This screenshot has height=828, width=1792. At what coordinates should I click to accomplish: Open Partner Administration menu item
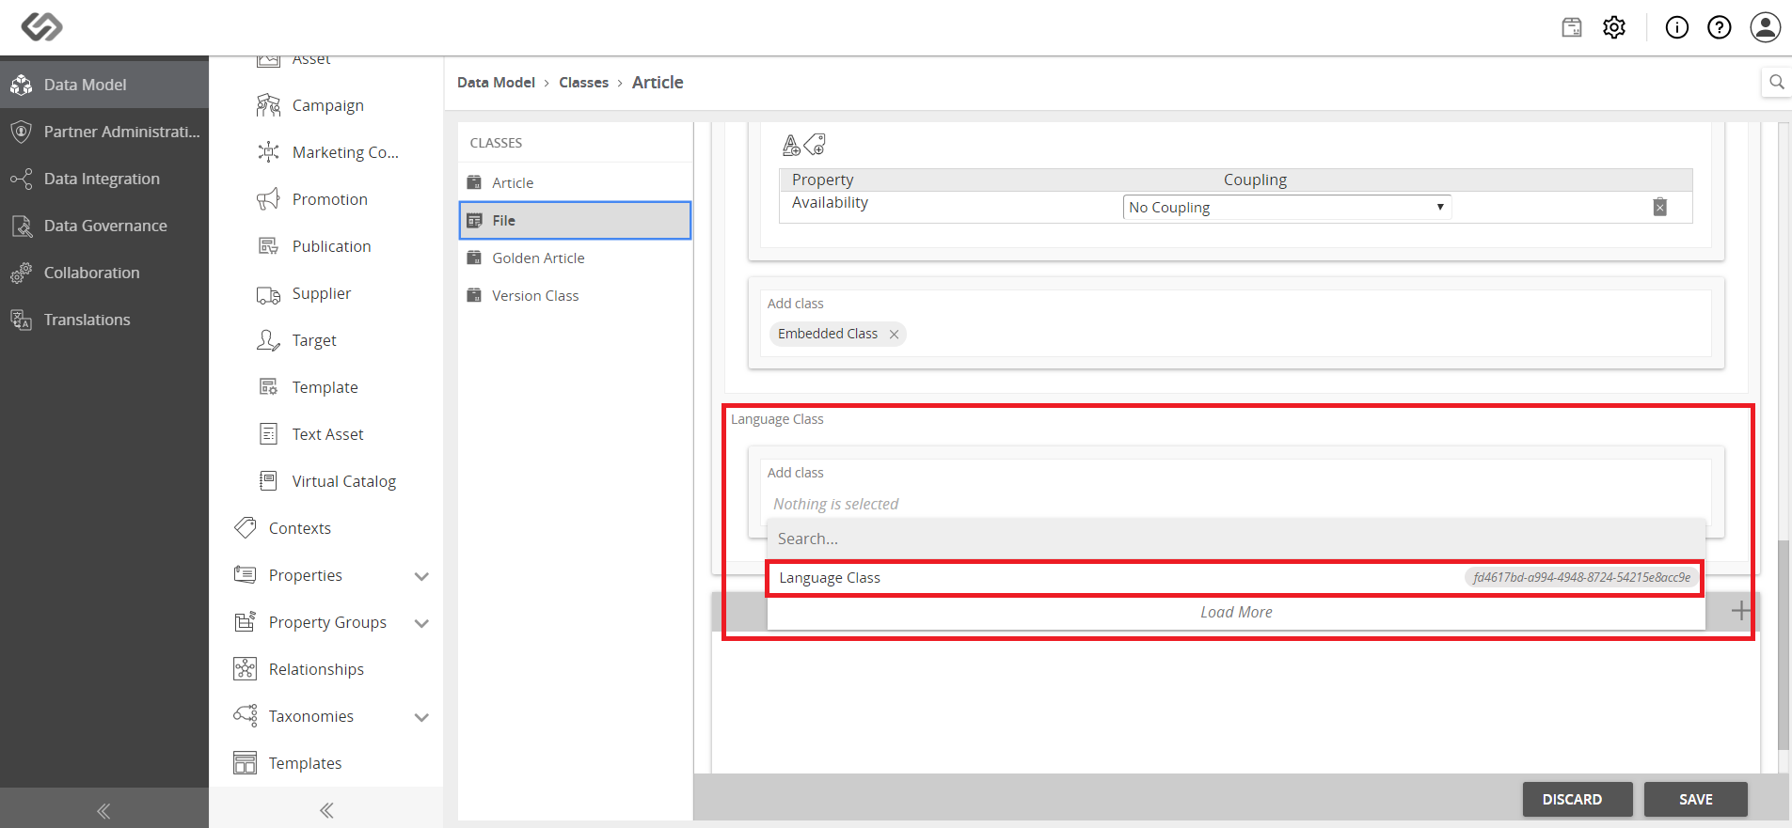coord(104,132)
